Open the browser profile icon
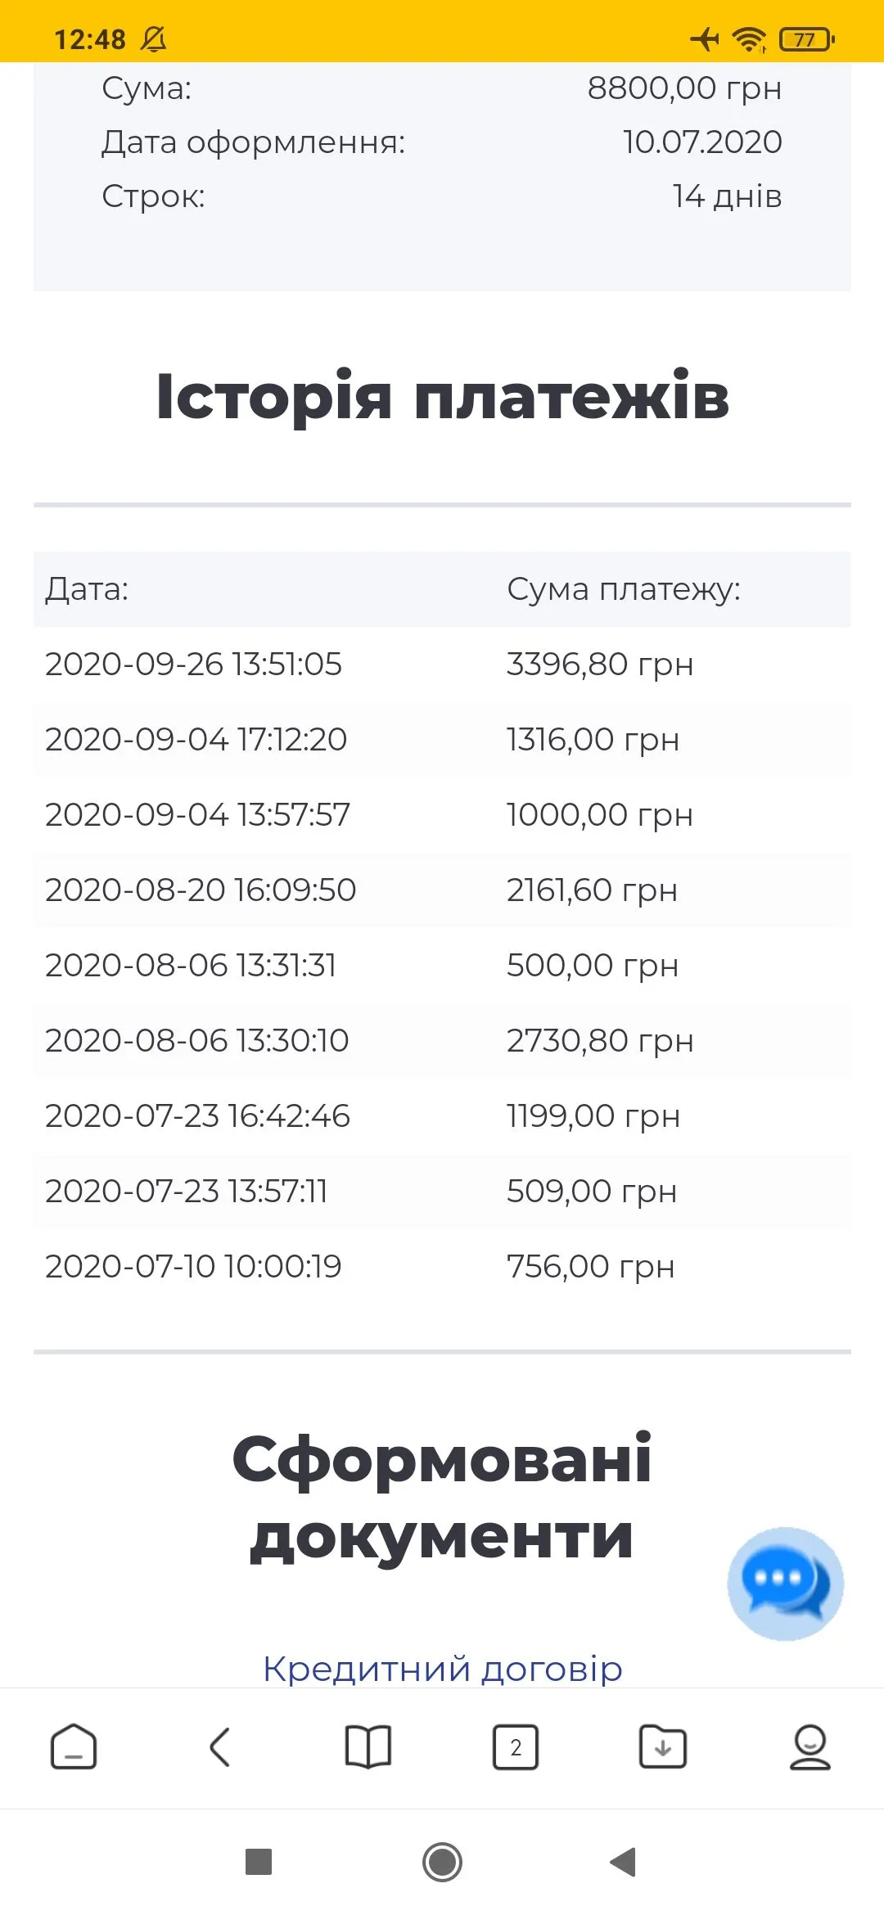Image resolution: width=884 pixels, height=1915 pixels. point(810,1747)
